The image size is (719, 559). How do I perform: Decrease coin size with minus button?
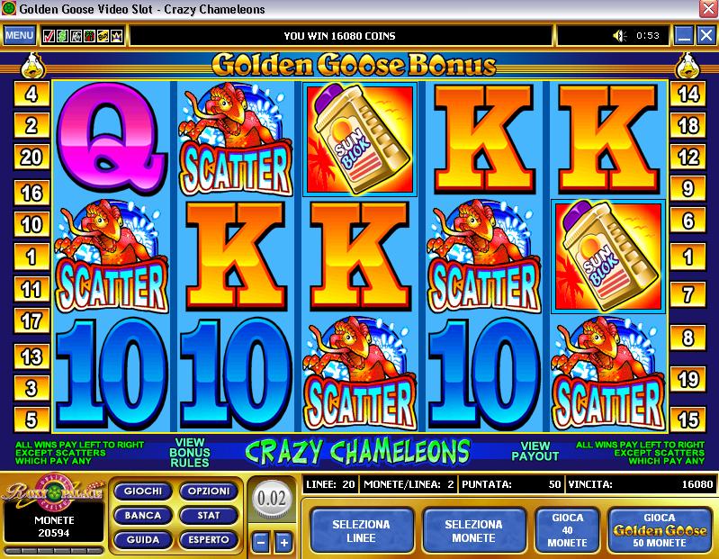click(260, 543)
